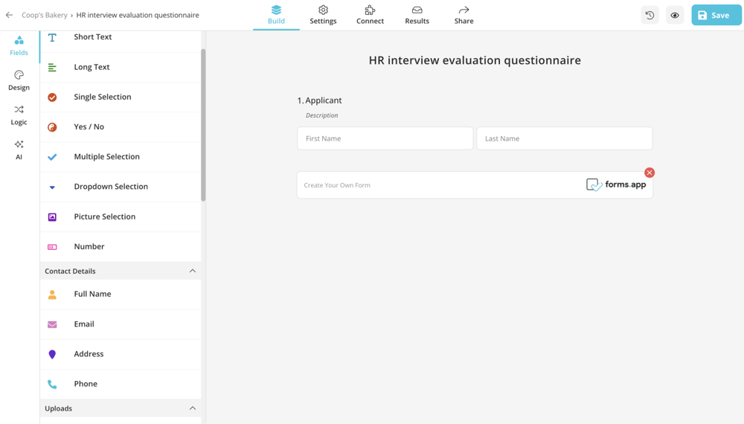Open the AI sidebar panel
Image resolution: width=744 pixels, height=424 pixels.
19,150
